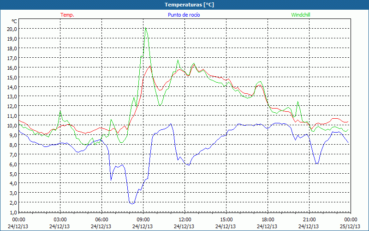
Task: Click the 13,0 y-axis value
Action: (x=12, y=97)
